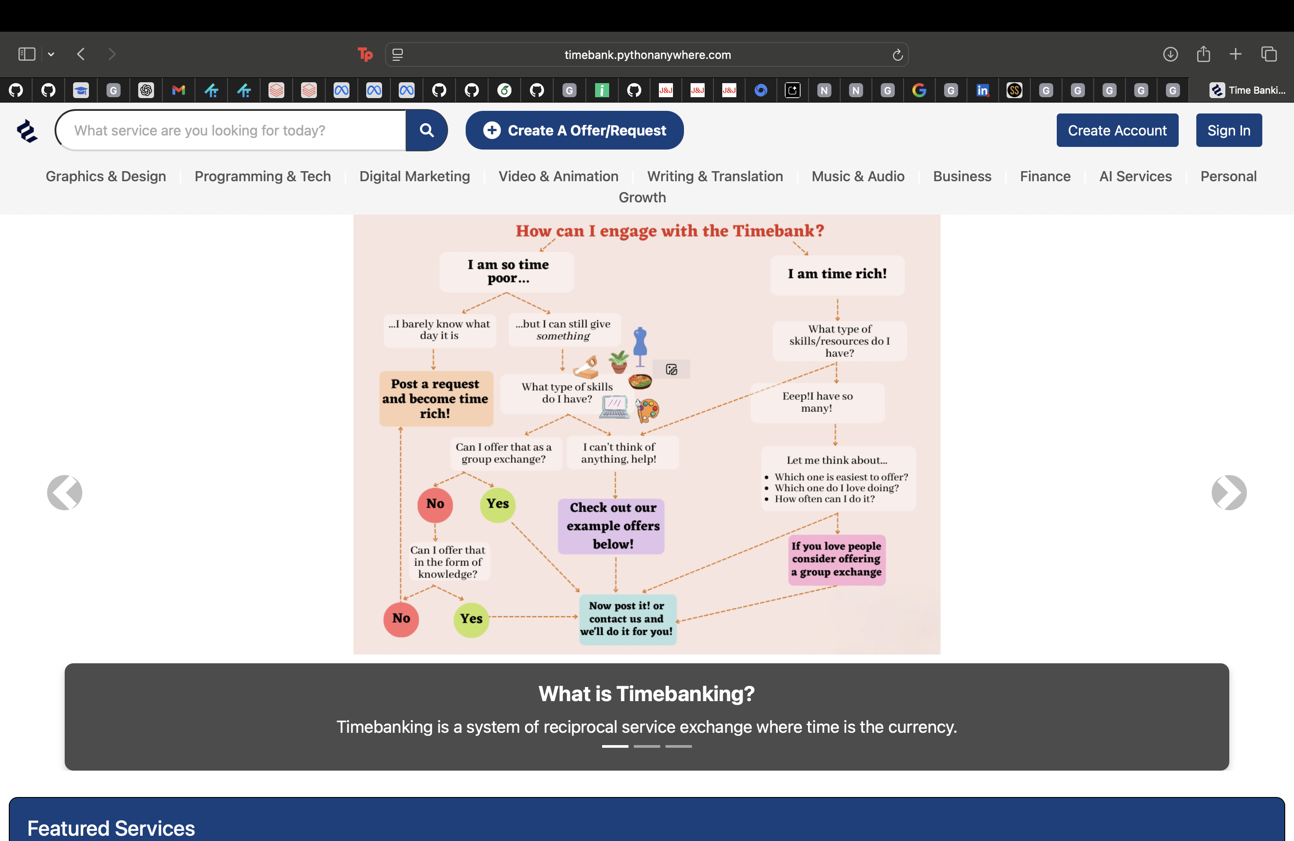Open Safari downloads icon

1170,55
